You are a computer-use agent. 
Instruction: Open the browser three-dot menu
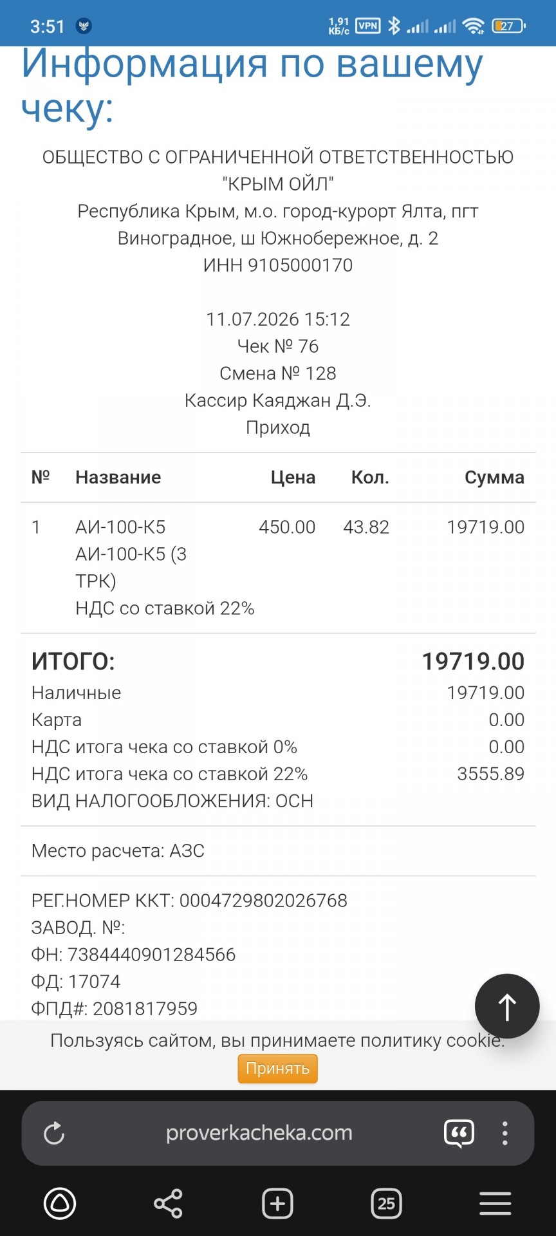click(x=505, y=1133)
